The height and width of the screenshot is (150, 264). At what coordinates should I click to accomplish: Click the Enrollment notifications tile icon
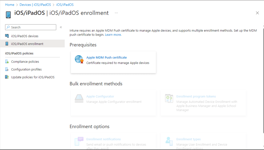tap(79, 141)
